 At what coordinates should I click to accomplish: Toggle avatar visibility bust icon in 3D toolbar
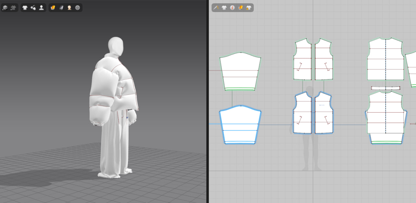click(41, 8)
